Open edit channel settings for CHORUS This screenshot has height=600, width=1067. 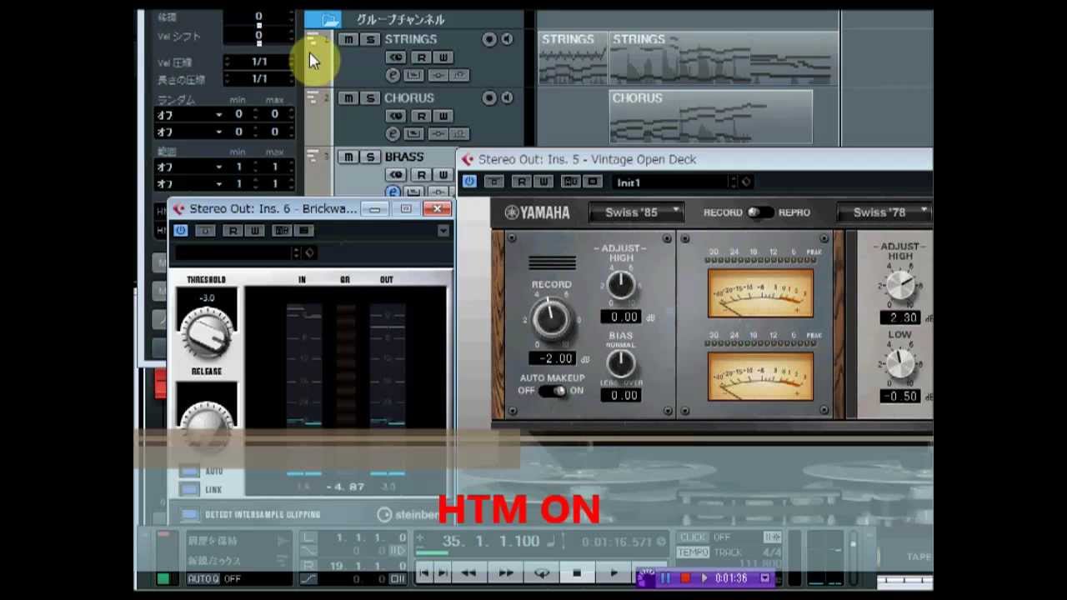(393, 133)
